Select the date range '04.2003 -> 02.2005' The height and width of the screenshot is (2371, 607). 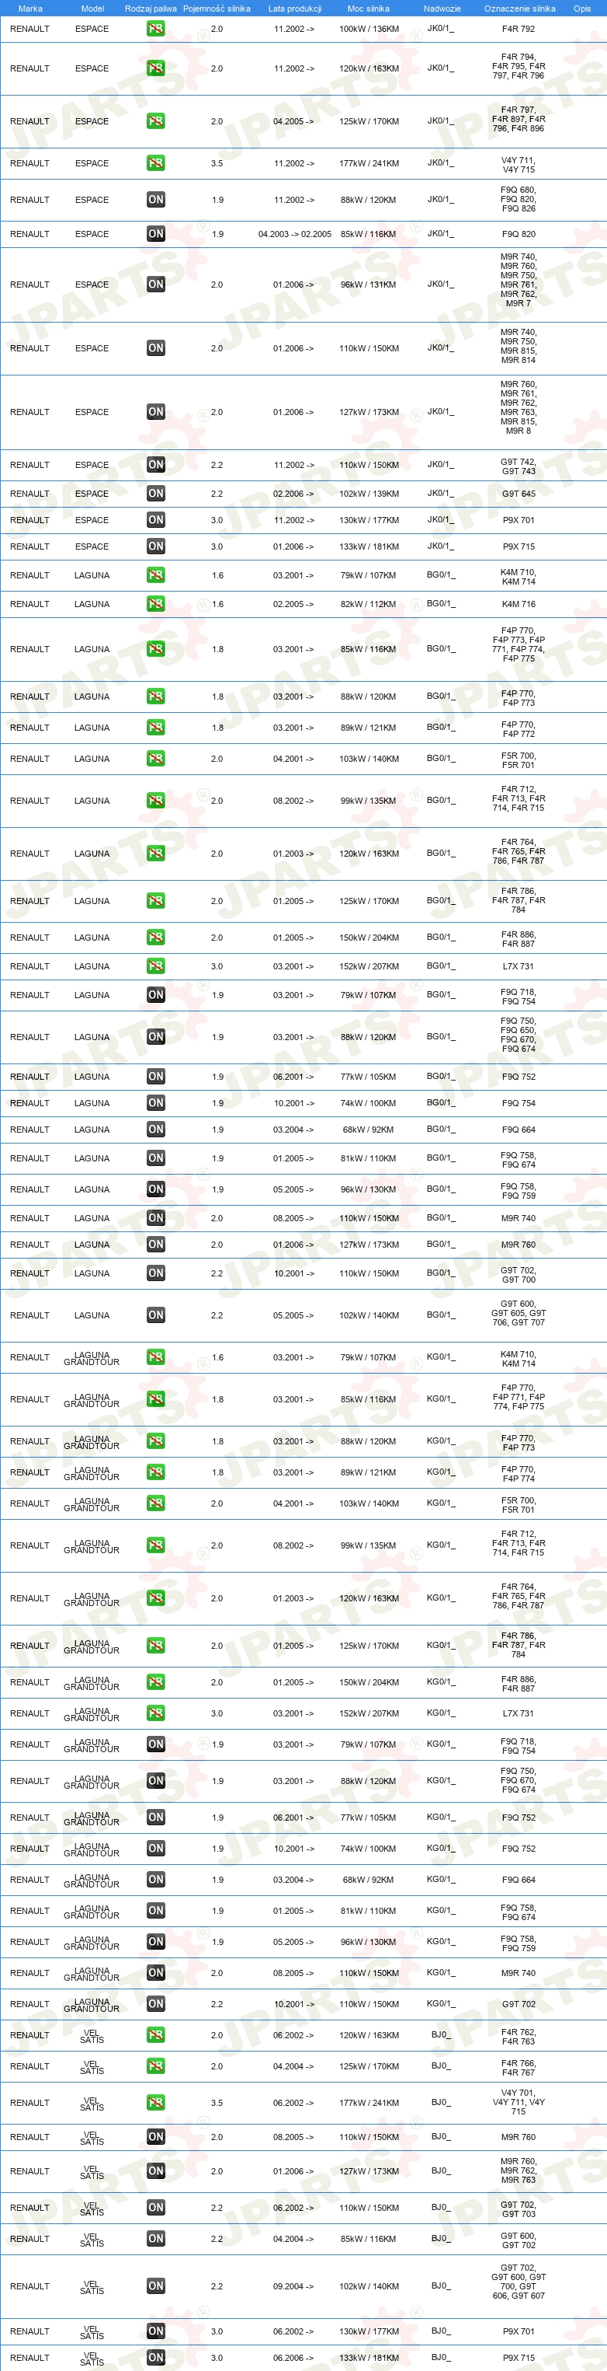[x=294, y=234]
